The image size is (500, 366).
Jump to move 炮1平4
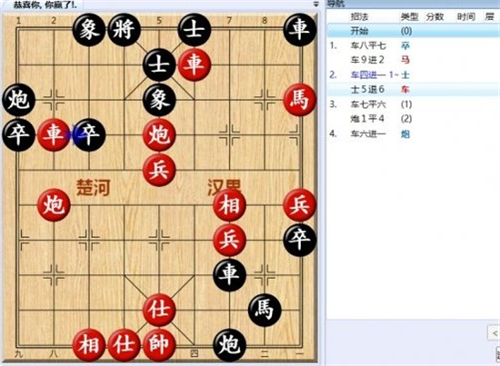(367, 119)
